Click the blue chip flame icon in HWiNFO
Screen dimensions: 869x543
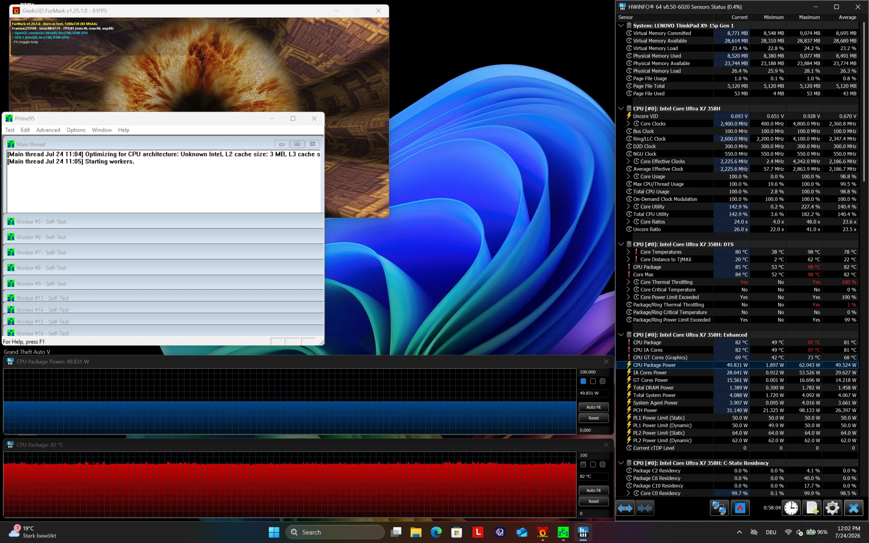(x=740, y=508)
